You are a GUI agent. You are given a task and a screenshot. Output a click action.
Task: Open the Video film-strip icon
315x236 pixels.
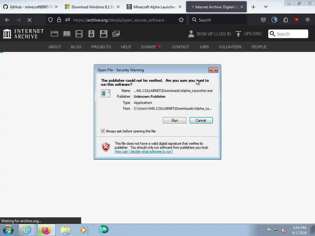tap(79, 34)
